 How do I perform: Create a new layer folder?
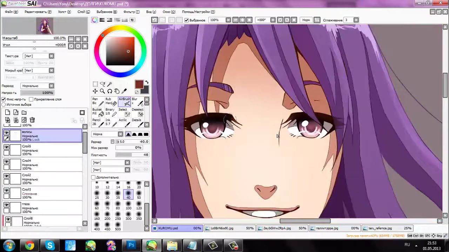pyautogui.click(x=24, y=112)
